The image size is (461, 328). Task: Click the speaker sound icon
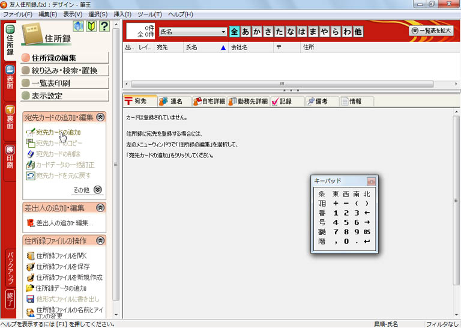tap(79, 26)
